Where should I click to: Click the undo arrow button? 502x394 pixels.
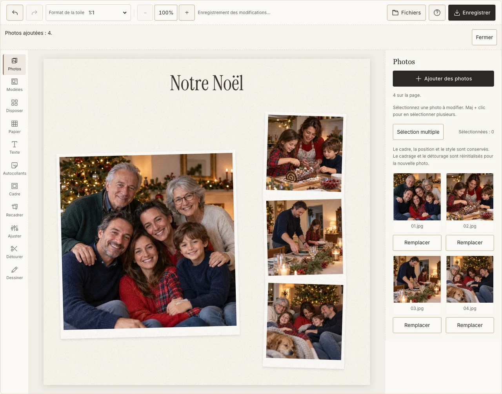coord(15,13)
